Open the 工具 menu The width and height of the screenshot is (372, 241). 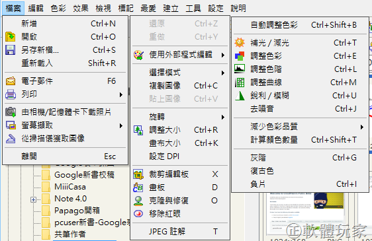pyautogui.click(x=193, y=9)
